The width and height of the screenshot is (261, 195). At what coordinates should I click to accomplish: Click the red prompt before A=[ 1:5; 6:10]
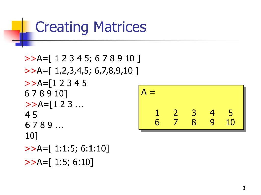[x=31, y=162]
